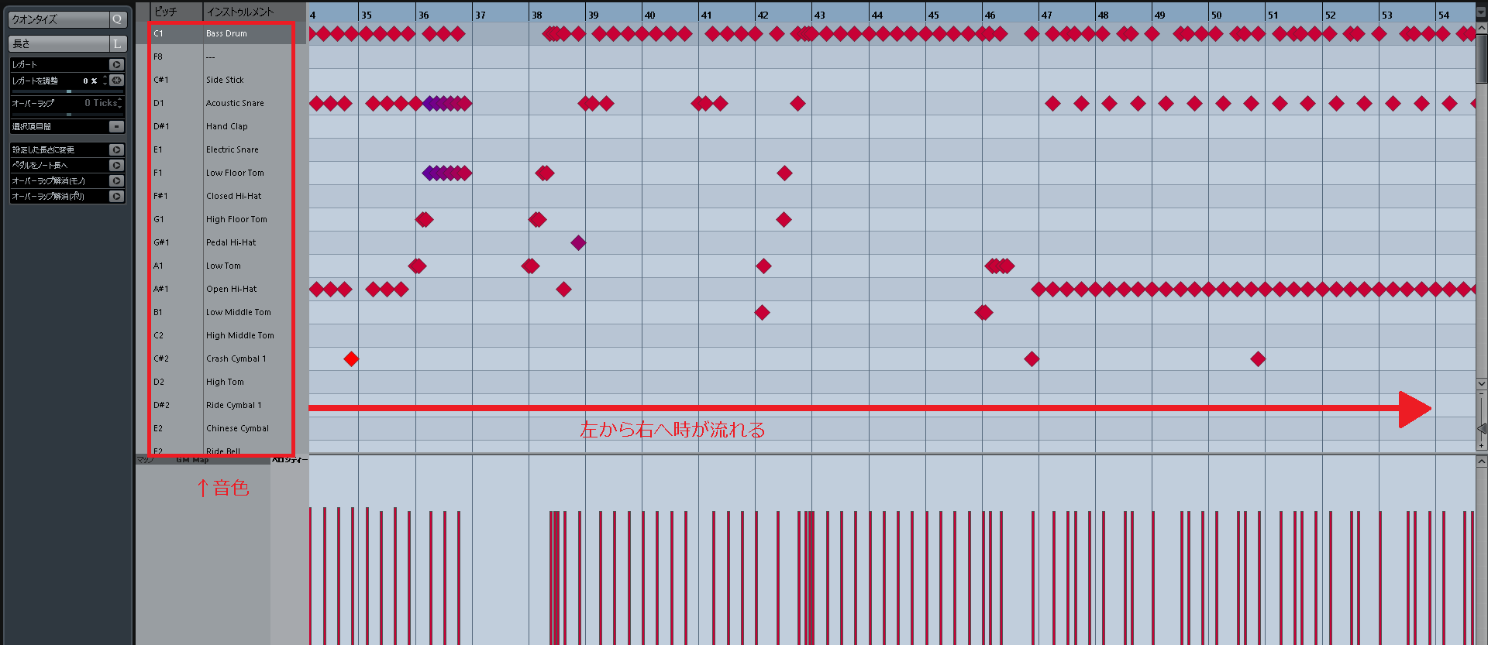
Task: Click the オーバーラップ ticks stepper arrows
Action: tap(121, 103)
